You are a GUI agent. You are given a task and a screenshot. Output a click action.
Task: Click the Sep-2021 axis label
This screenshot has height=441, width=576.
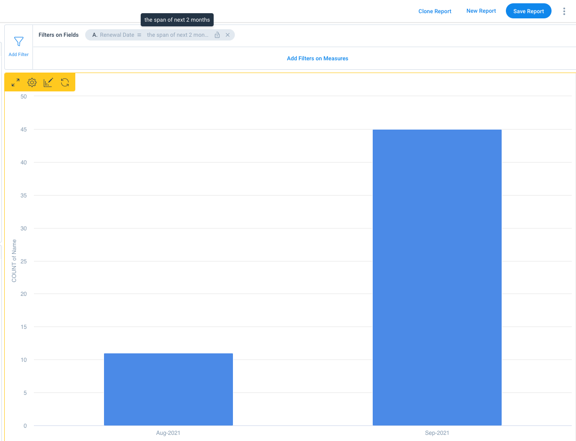point(437,433)
